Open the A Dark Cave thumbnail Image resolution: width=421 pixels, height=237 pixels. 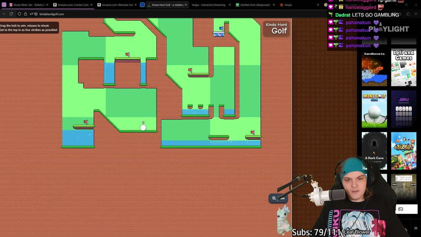pyautogui.click(x=374, y=151)
